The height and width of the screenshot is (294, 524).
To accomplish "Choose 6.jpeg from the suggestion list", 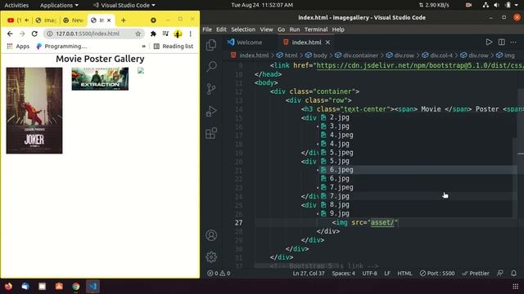I will pos(418,170).
